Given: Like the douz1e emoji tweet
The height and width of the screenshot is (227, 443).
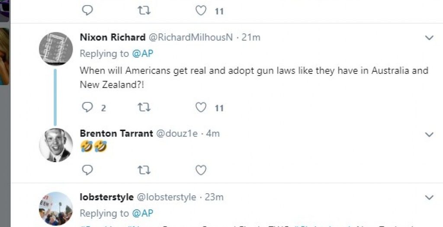Looking at the screenshot, I should [201, 170].
